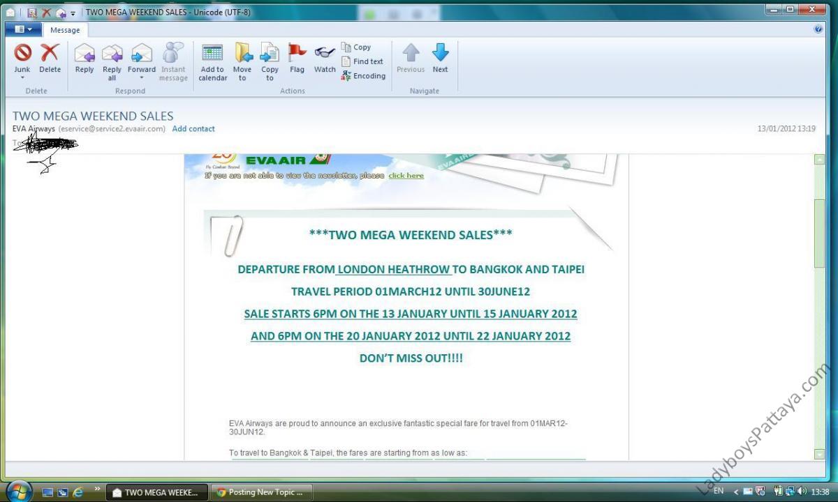
Task: Go to Next message
Action: pyautogui.click(x=440, y=58)
